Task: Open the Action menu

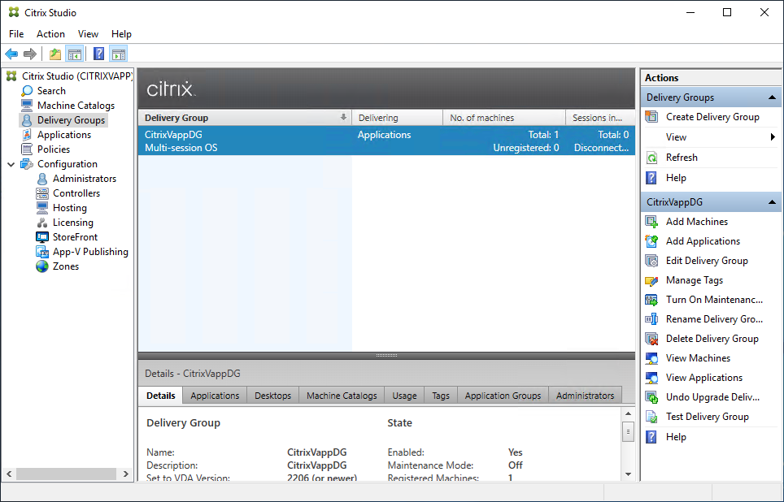Action: coord(50,34)
